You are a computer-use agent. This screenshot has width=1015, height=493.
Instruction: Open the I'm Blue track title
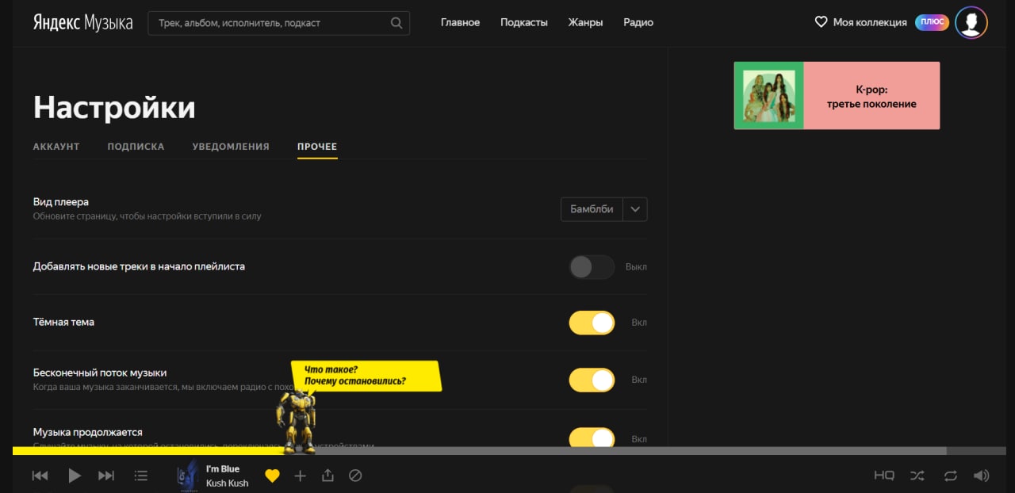[223, 468]
